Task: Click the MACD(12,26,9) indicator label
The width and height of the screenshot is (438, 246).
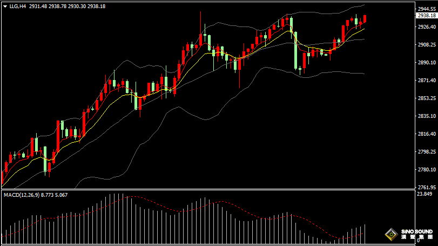Action: coord(22,195)
